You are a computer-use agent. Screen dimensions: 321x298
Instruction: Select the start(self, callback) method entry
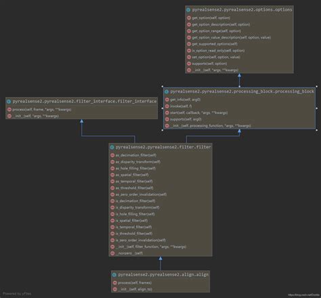point(198,112)
